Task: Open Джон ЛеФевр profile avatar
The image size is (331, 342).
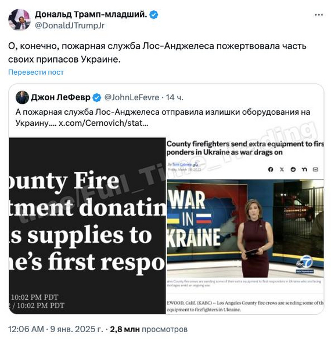Action: 22,97
